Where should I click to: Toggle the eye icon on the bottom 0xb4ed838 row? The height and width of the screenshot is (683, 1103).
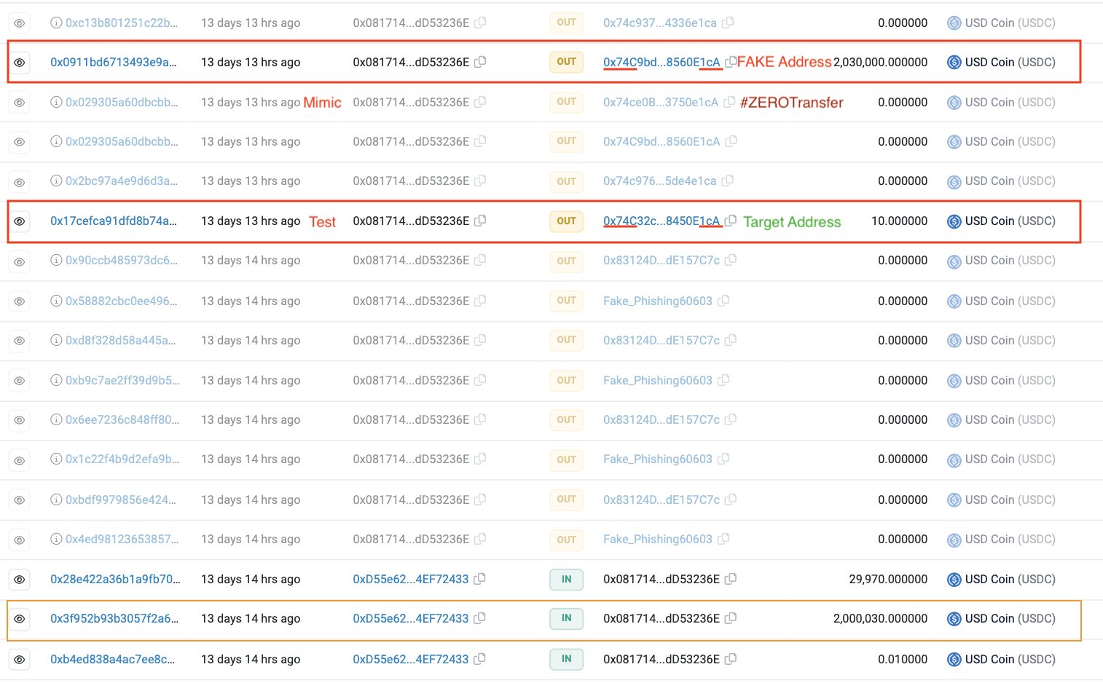[x=20, y=659]
